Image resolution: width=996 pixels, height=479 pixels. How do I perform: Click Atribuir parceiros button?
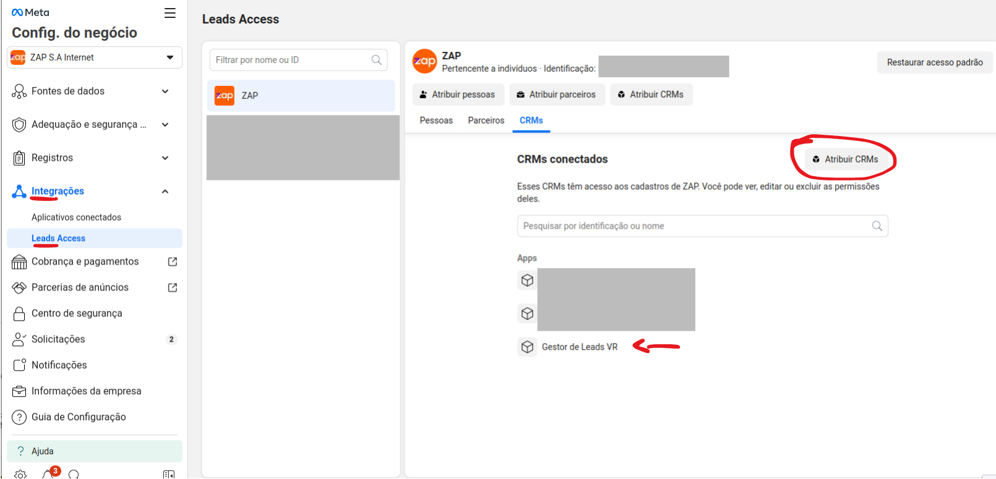(x=557, y=95)
